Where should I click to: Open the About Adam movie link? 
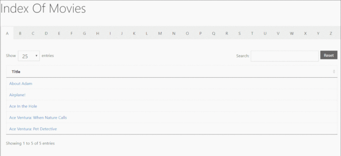click(21, 83)
